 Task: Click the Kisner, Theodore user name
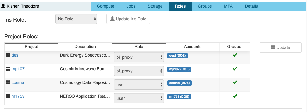coord(23,6)
